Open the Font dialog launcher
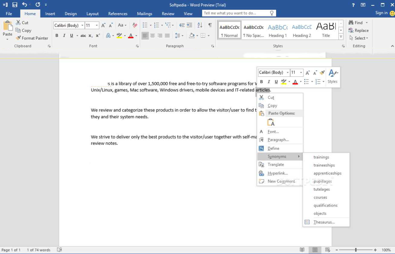Viewport: 395px width, 254px height. (x=137, y=46)
